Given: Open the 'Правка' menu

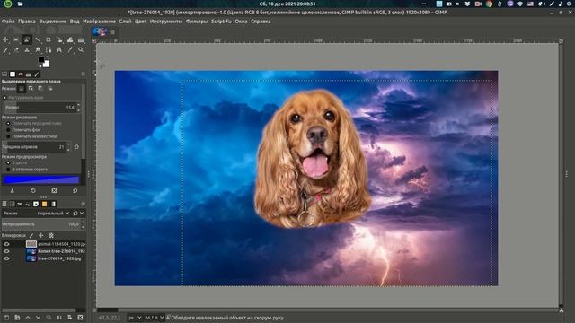Looking at the screenshot, I should tap(27, 22).
